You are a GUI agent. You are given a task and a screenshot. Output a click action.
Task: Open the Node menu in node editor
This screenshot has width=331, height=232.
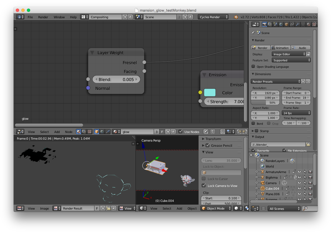tap(69, 132)
